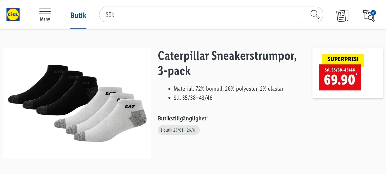The width and height of the screenshot is (386, 174).
Task: Click the Butikstillgänglighet heading
Action: pyautogui.click(x=183, y=119)
